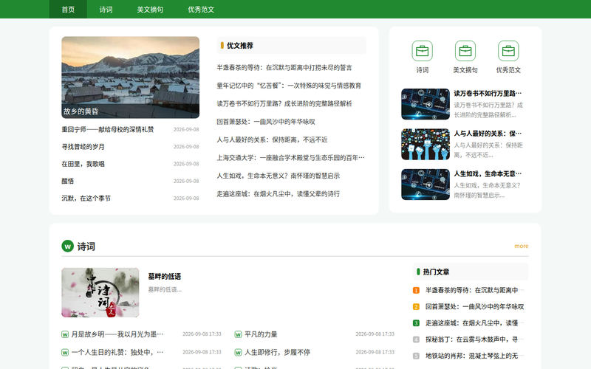Click rank 1 badge in 热门文章
The height and width of the screenshot is (369, 591).
416,290
